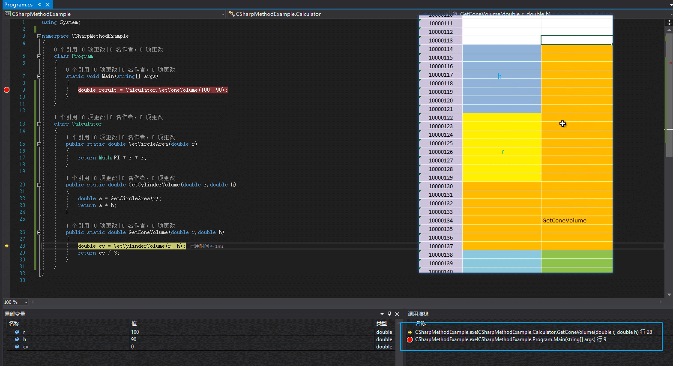This screenshot has width=673, height=366.
Task: Open the CSharpMethodExample project dropdown
Action: tap(223, 14)
